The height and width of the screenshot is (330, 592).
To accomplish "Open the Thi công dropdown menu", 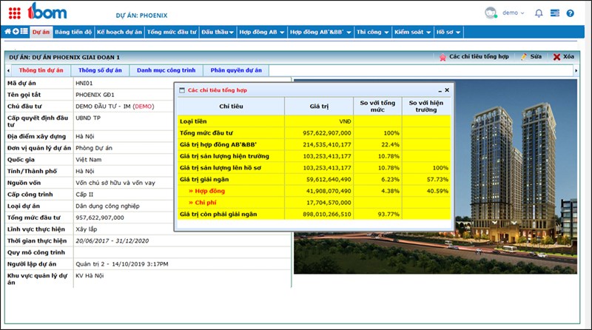I will click(x=372, y=33).
